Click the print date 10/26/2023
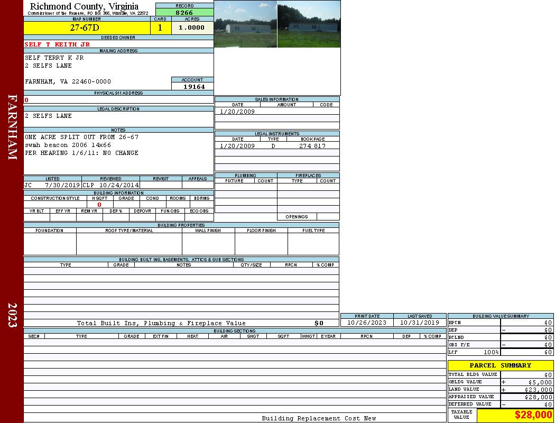This screenshot has width=555, height=423. [366, 323]
